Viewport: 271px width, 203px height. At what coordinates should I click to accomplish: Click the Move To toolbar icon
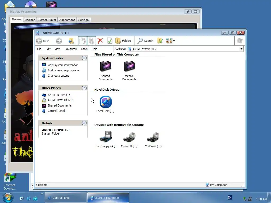point(91,41)
